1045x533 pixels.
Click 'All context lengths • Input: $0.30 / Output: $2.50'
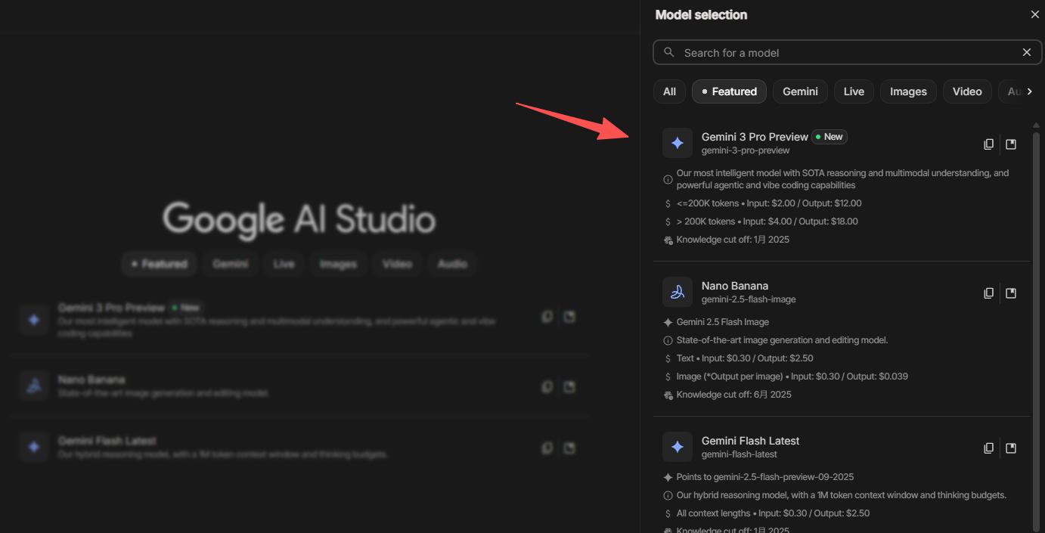[x=773, y=513]
